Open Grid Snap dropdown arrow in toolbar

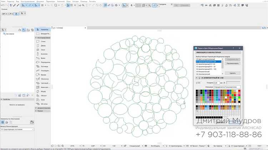45,5
